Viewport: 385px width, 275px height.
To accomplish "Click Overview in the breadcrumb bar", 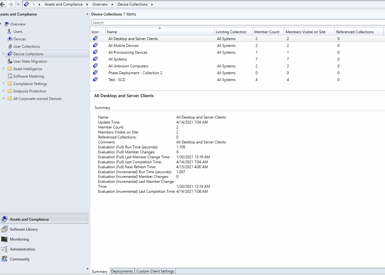I will (x=99, y=4).
